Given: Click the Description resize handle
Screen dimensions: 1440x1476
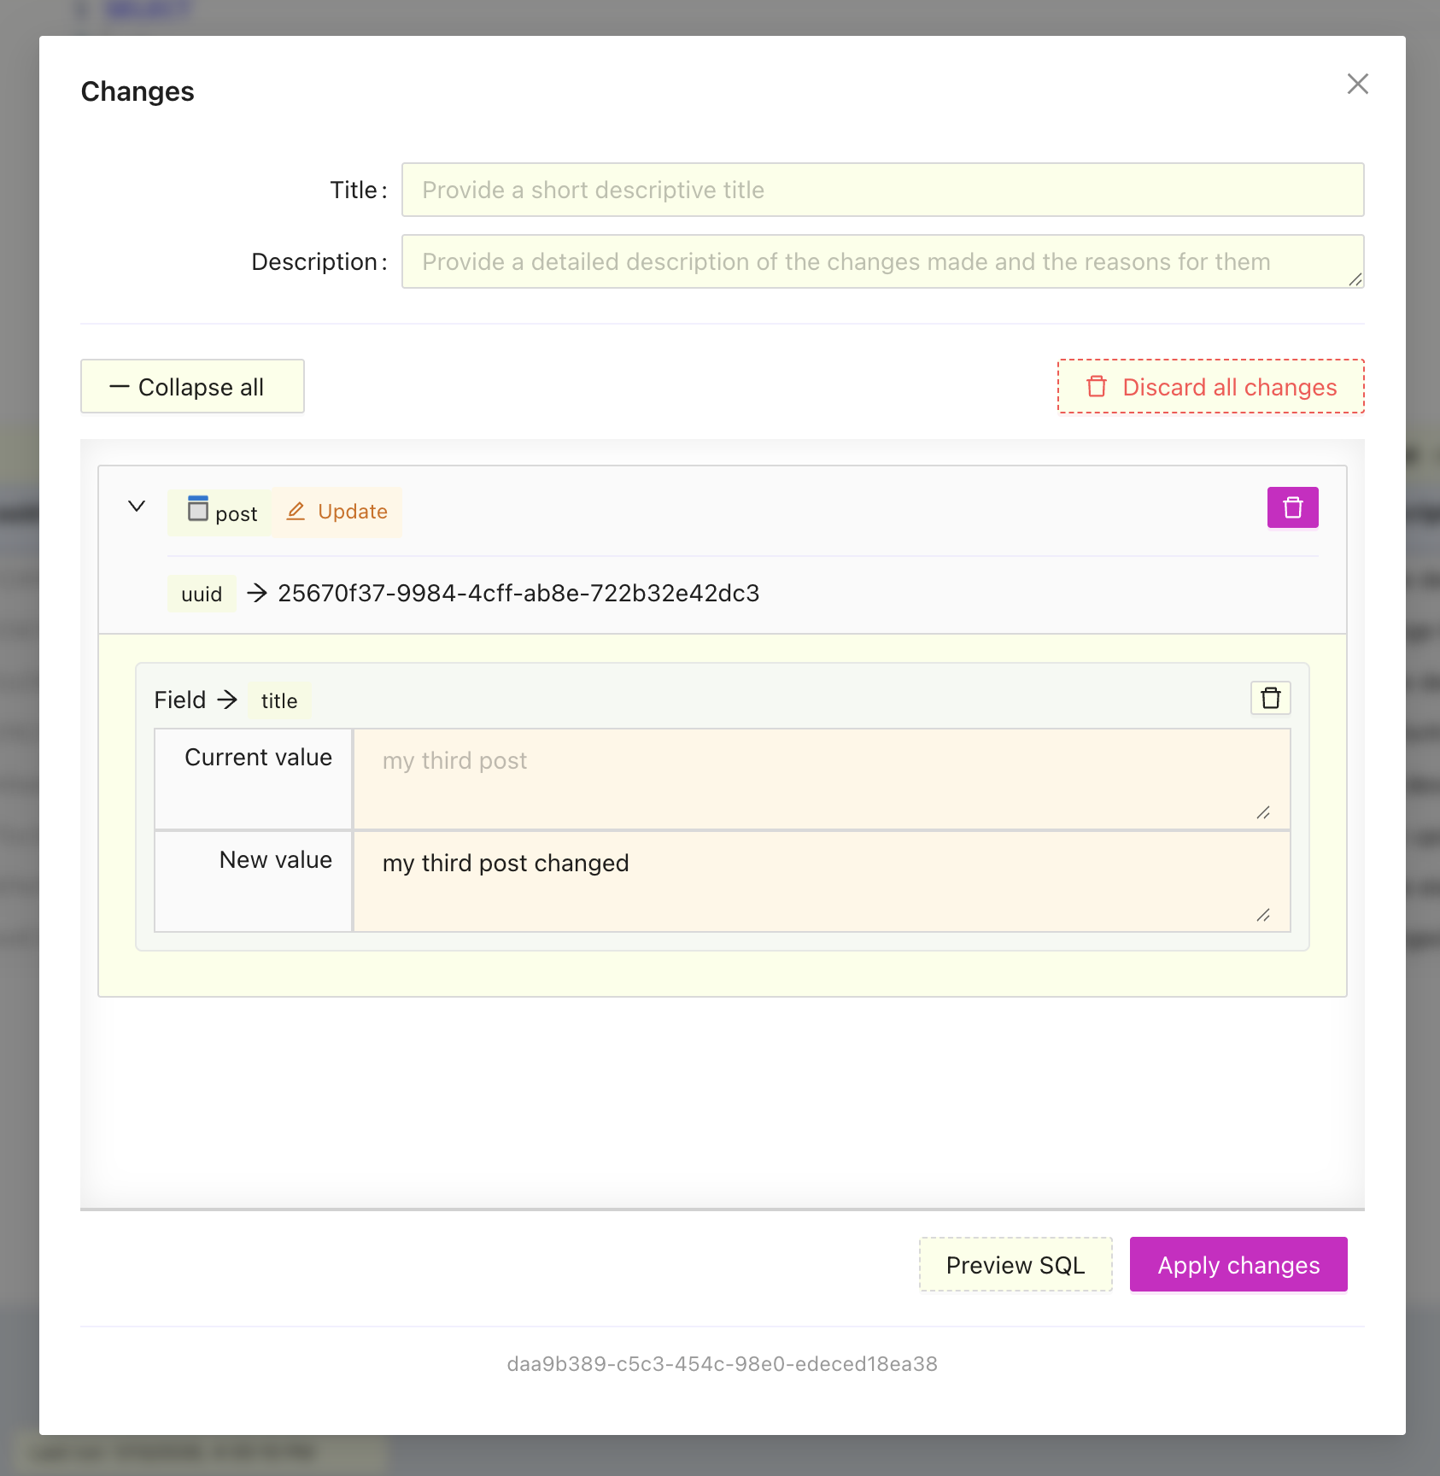Looking at the screenshot, I should (1355, 279).
